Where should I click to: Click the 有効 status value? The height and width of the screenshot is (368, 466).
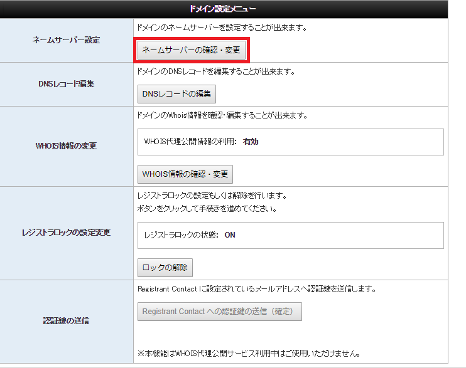click(251, 142)
